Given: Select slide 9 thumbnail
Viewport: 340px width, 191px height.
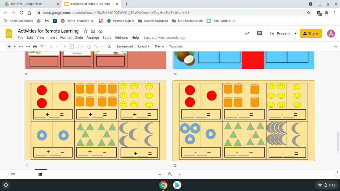Looking at the screenshot, I should click(x=96, y=60).
